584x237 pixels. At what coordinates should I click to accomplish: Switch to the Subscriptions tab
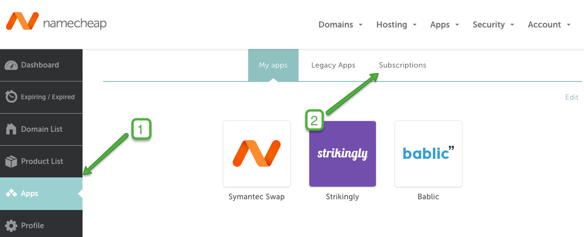(403, 65)
